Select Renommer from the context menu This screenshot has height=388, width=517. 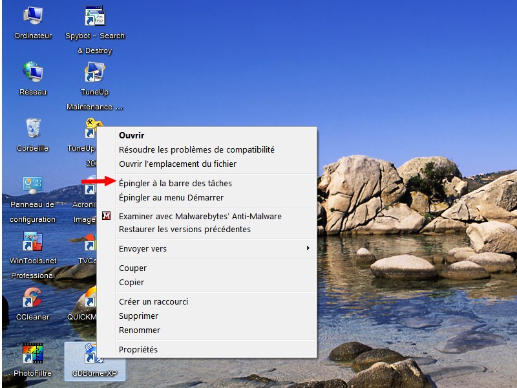(x=140, y=330)
